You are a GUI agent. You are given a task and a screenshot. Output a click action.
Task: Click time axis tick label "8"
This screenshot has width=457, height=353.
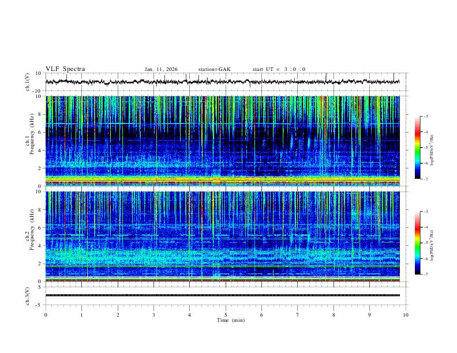[334, 315]
